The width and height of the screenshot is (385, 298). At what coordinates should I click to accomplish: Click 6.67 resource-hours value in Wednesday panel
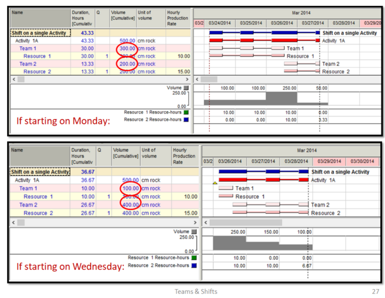click(x=307, y=266)
